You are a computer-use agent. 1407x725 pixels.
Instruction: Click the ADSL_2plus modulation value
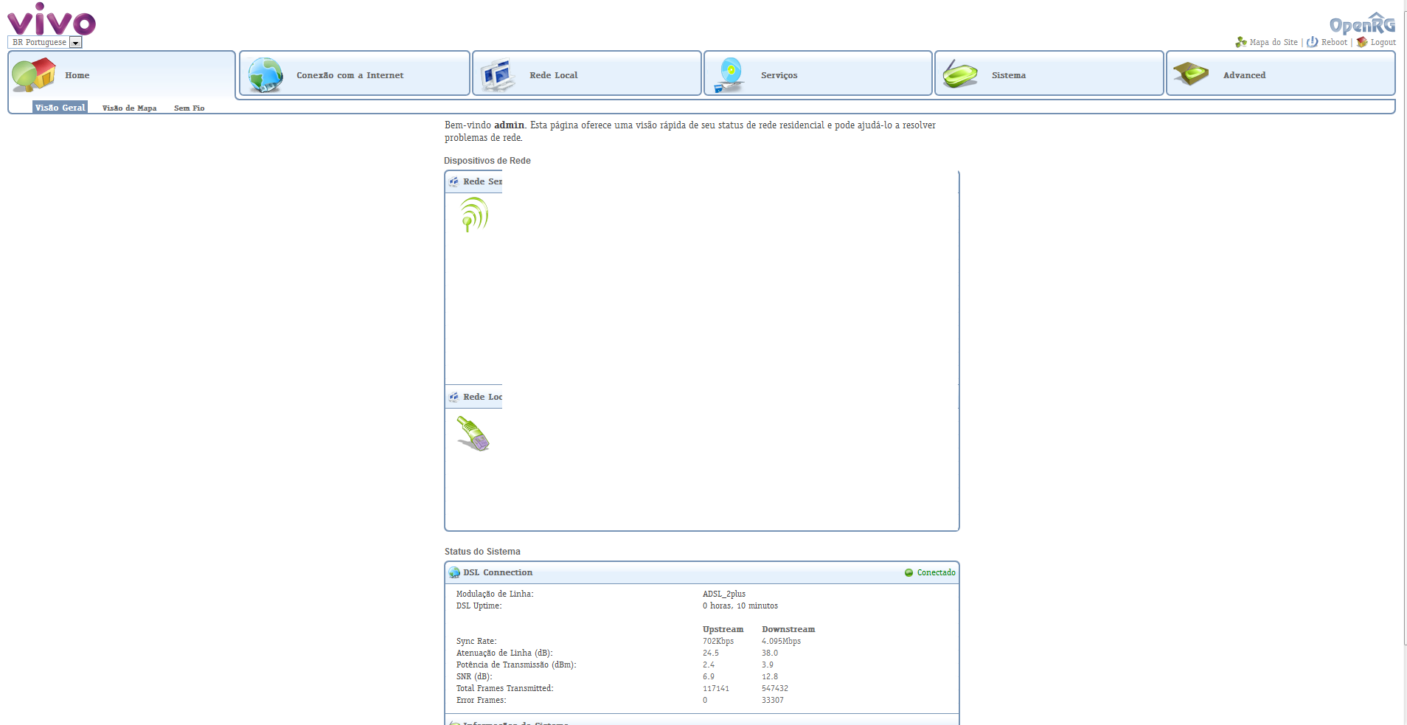tap(724, 594)
